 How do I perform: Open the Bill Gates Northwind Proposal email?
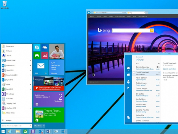point(146,95)
